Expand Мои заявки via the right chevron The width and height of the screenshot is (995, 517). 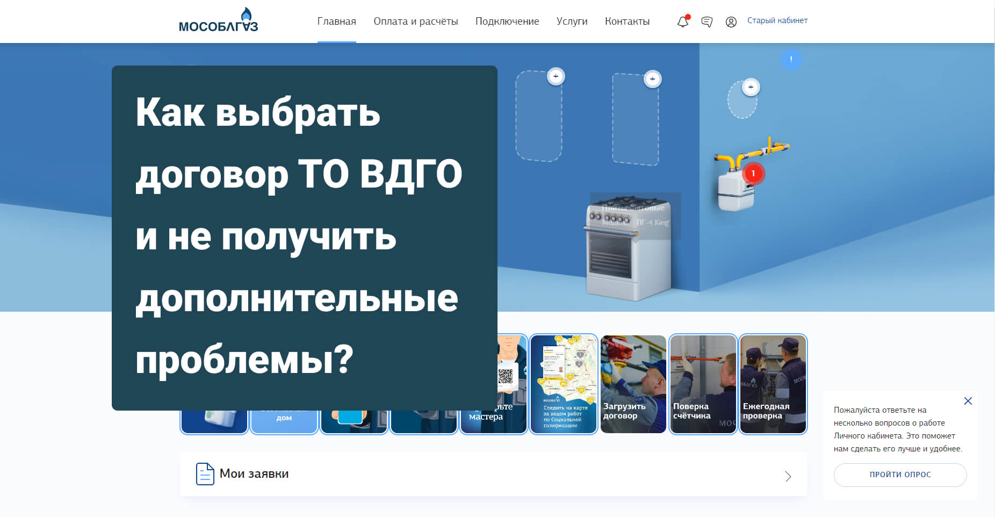(x=788, y=476)
